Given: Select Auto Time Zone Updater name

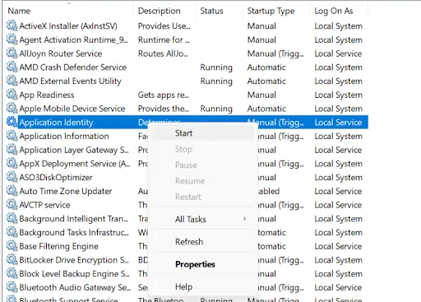Looking at the screenshot, I should click(x=66, y=191).
